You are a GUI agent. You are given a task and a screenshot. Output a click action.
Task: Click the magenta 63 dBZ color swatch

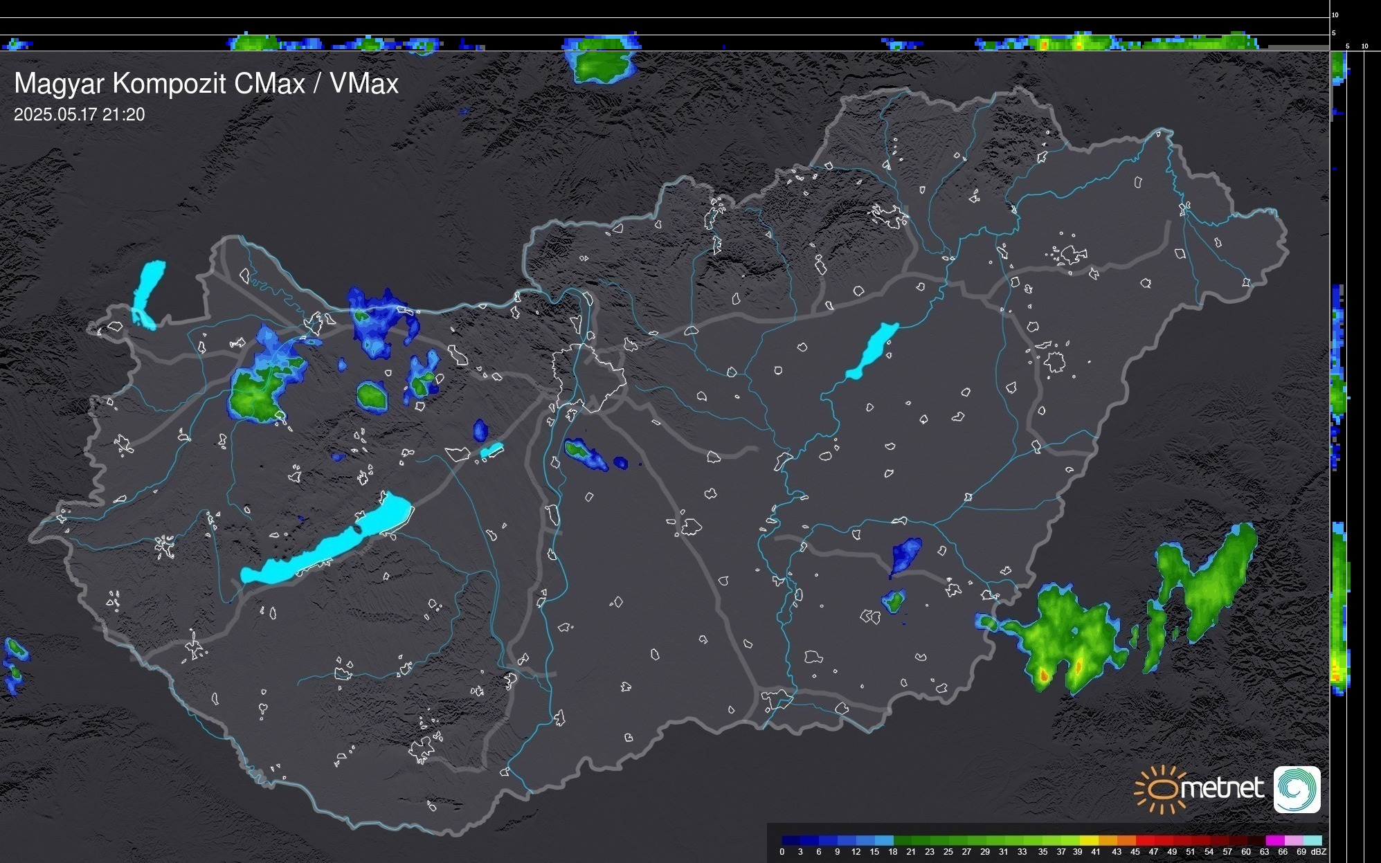tap(1274, 840)
